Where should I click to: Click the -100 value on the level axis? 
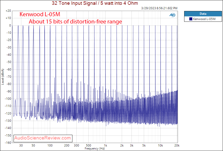click(x=8, y=99)
